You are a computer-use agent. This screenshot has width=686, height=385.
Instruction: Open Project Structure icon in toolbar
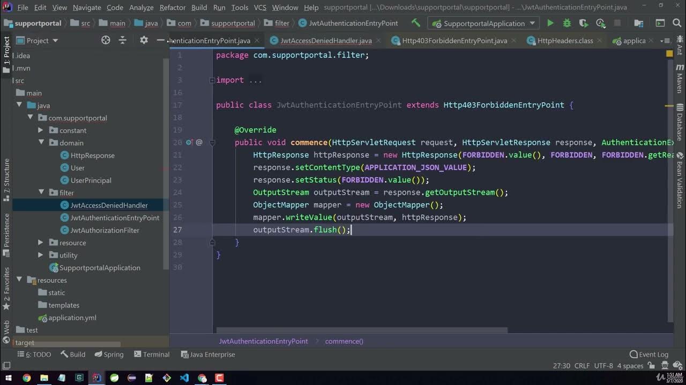pyautogui.click(x=638, y=23)
